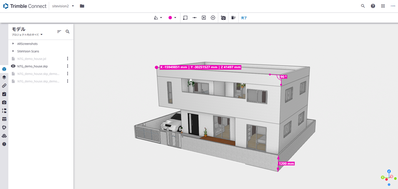
Task: Search models with the panel magnifier icon
Action: coord(68,31)
